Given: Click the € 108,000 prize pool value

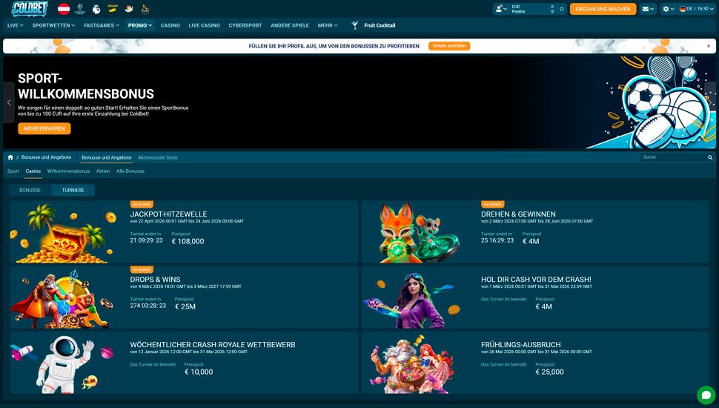Looking at the screenshot, I should coord(188,241).
